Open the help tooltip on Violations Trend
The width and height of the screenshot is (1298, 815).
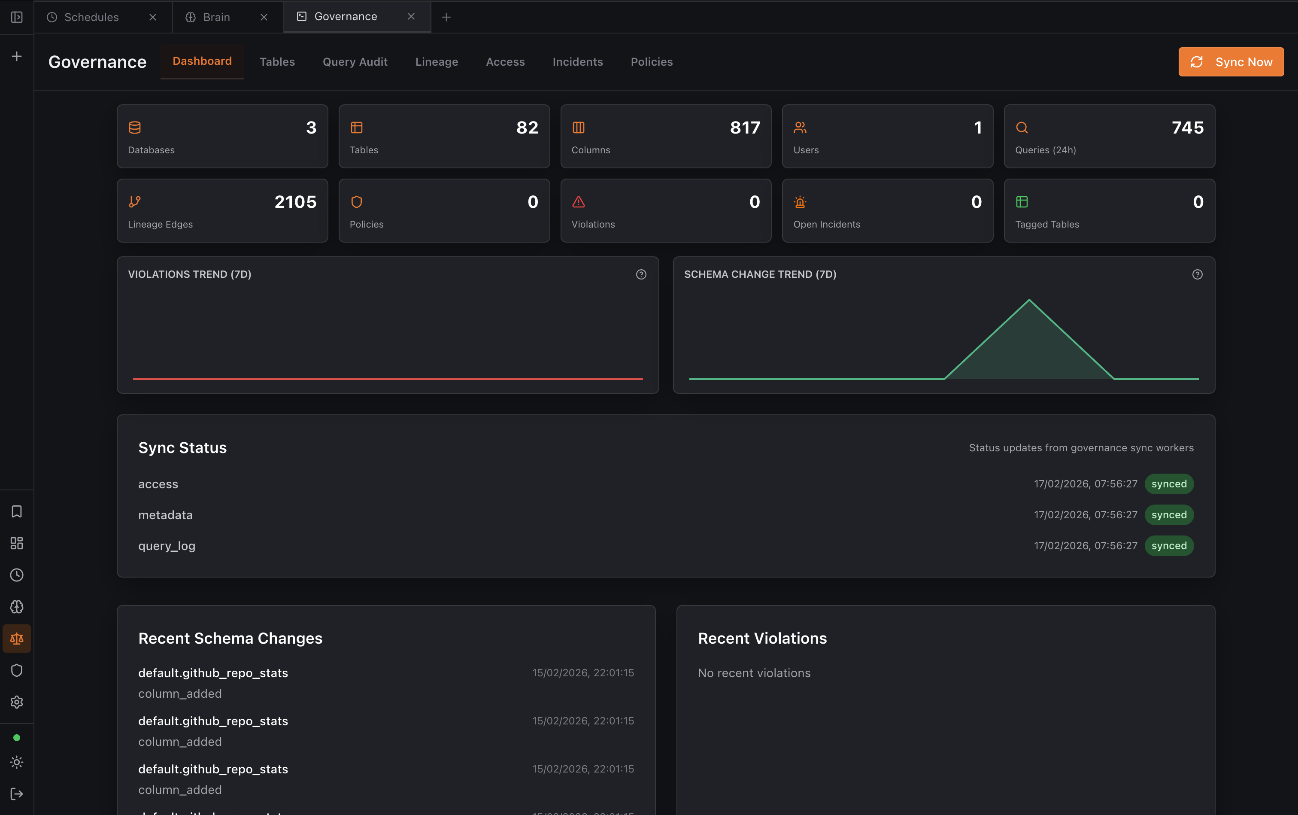tap(641, 274)
